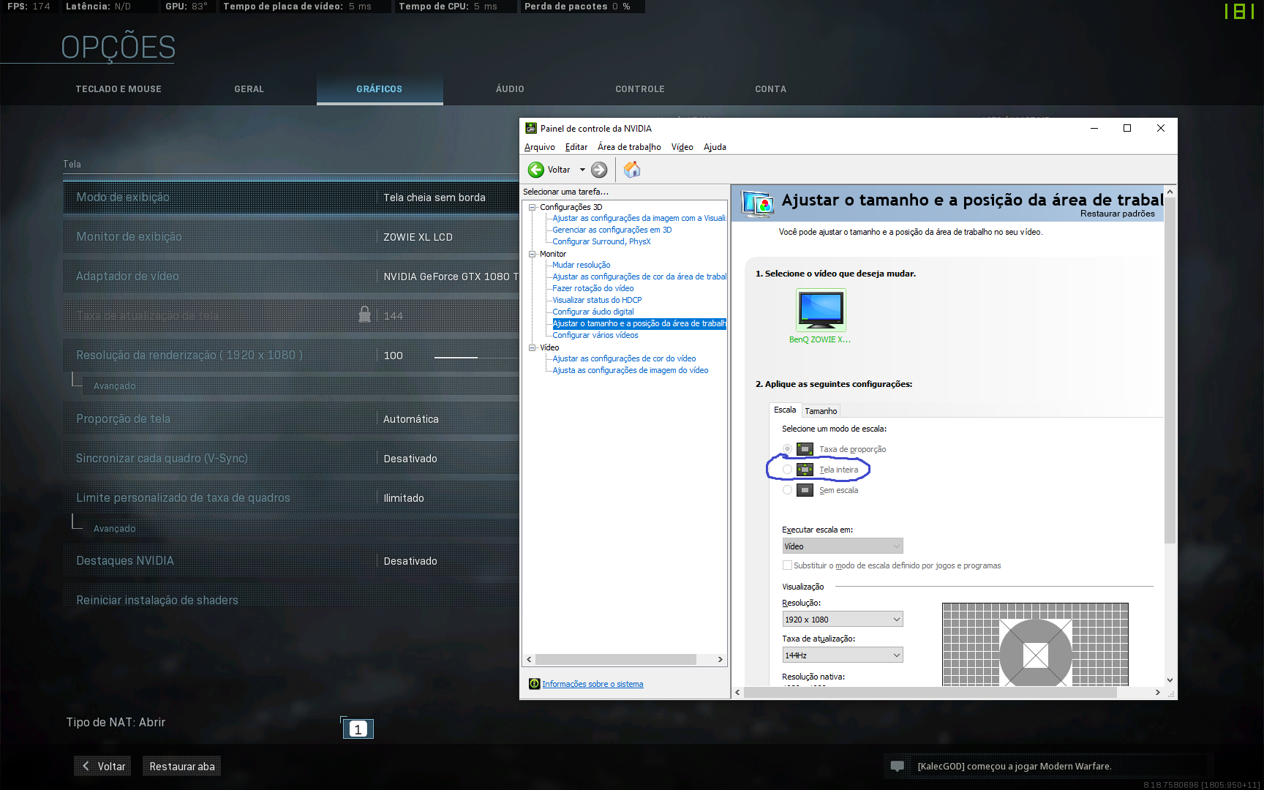Image resolution: width=1264 pixels, height=790 pixels.
Task: Select Visualizar status do HDCP tree item
Action: tap(597, 300)
